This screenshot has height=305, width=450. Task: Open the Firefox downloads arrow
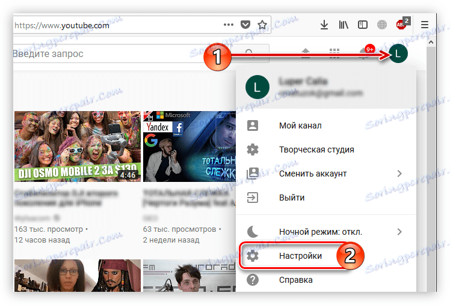point(324,25)
